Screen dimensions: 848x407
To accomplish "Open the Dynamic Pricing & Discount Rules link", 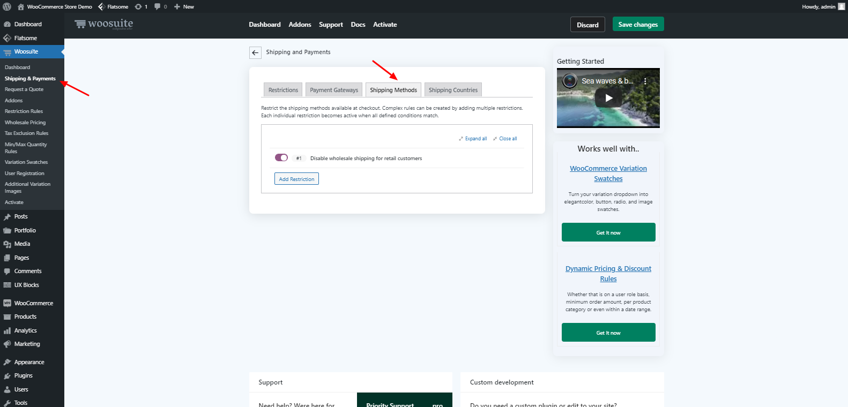I will [608, 274].
